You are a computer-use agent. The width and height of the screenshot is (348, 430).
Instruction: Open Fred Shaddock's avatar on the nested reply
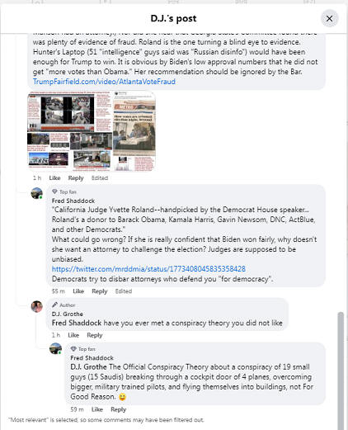tap(55, 348)
